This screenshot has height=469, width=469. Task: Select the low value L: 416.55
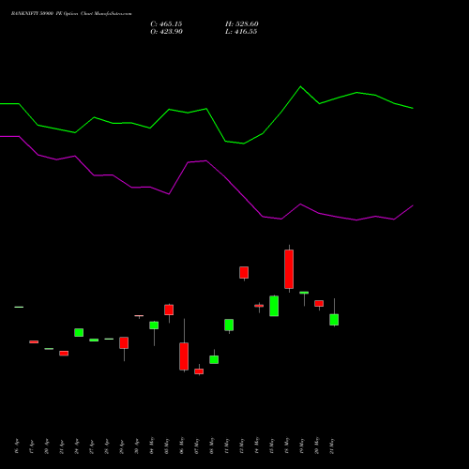[x=241, y=32]
